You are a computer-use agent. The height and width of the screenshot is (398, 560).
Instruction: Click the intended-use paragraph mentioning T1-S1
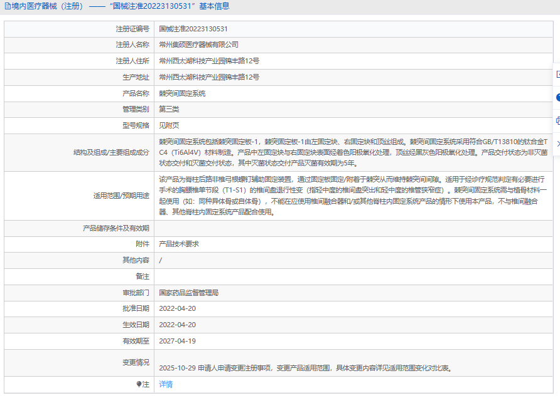click(x=353, y=196)
